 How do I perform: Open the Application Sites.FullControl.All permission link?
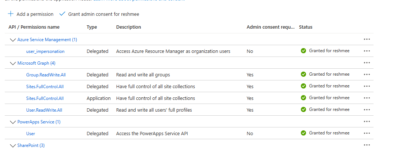(45, 98)
